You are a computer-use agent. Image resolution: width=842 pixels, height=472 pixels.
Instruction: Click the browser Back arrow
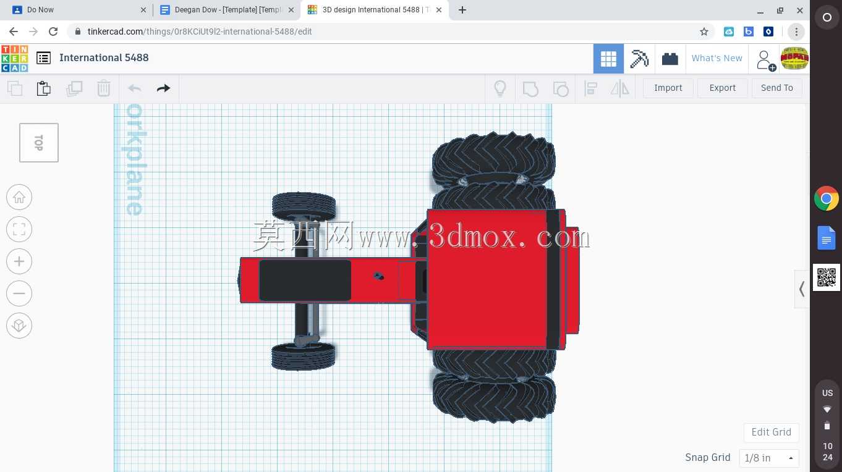click(x=14, y=32)
